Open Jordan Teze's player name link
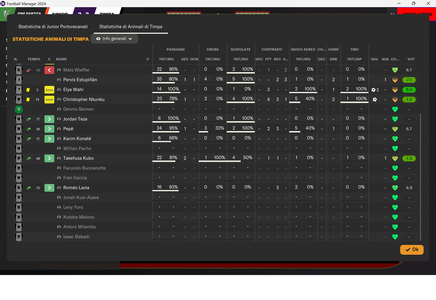Viewport: 436px width, 300px height. (75, 119)
